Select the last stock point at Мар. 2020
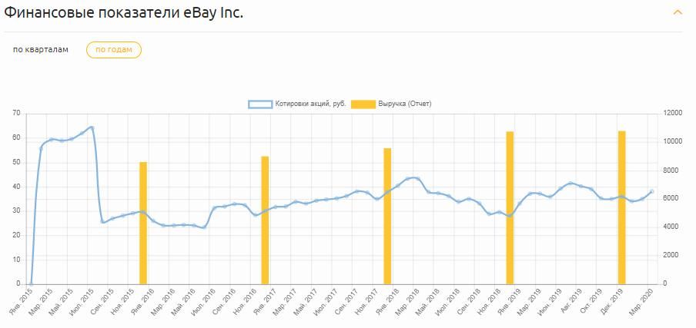Viewport: 696px width, 328px height. [651, 191]
